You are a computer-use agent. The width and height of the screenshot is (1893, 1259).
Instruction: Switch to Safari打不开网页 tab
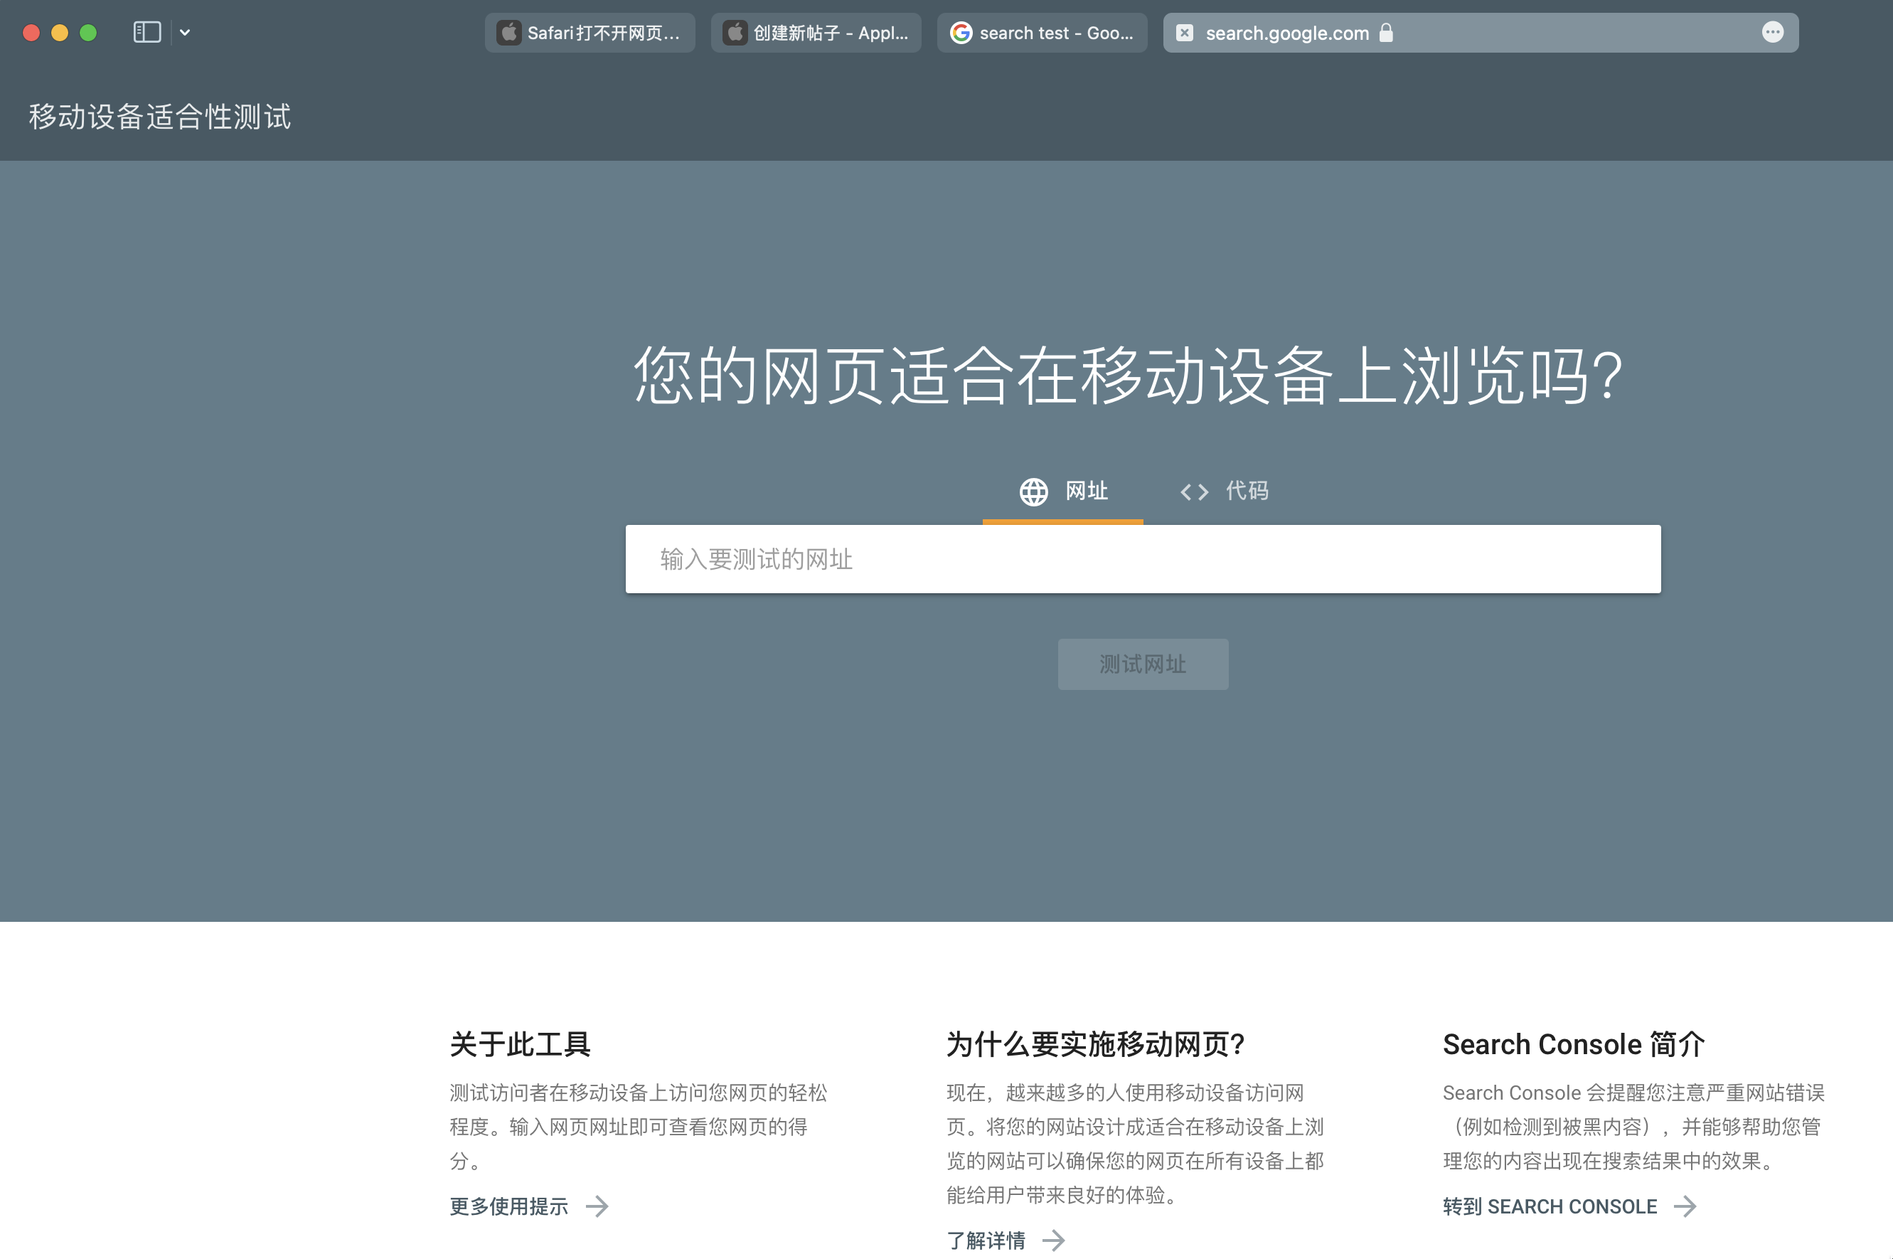590,33
